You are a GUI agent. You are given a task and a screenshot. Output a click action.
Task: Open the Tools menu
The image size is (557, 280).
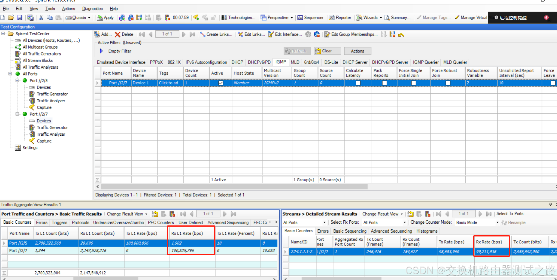[x=50, y=9]
